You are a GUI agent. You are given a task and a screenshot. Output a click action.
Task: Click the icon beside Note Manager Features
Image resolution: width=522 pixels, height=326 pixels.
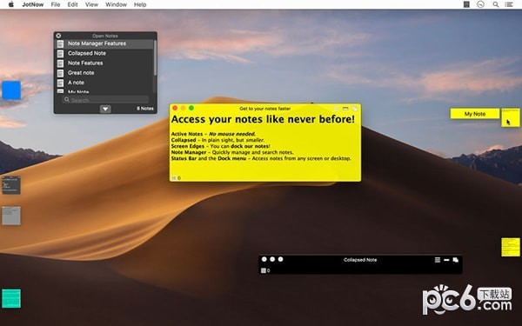point(60,44)
